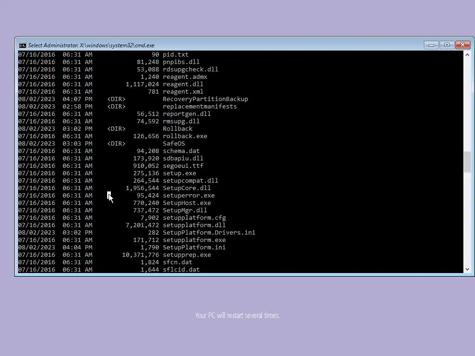The height and width of the screenshot is (356, 475).
Task: Click setupcompat.dll file name
Action: pyautogui.click(x=191, y=180)
